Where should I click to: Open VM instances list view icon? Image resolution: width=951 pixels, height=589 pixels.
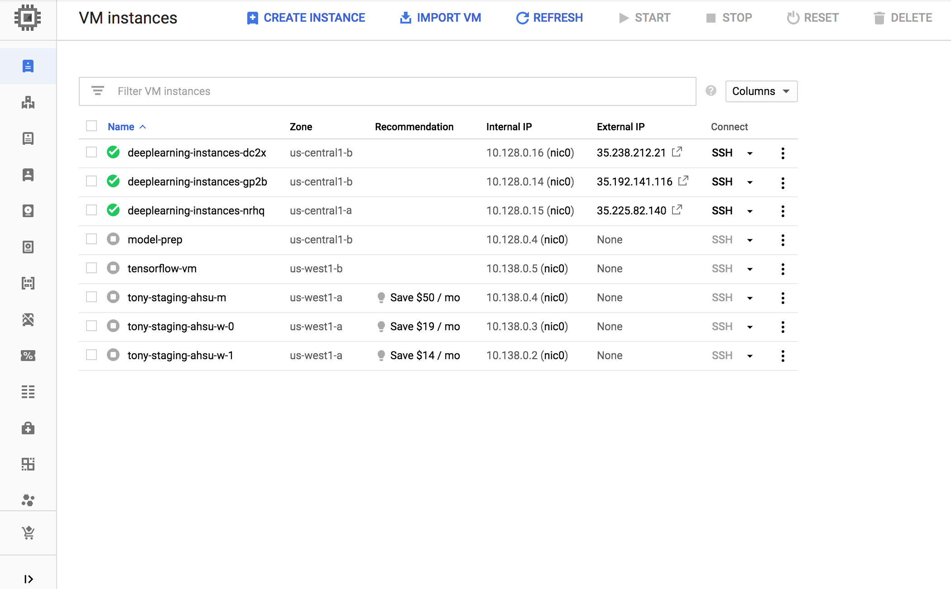pyautogui.click(x=29, y=66)
